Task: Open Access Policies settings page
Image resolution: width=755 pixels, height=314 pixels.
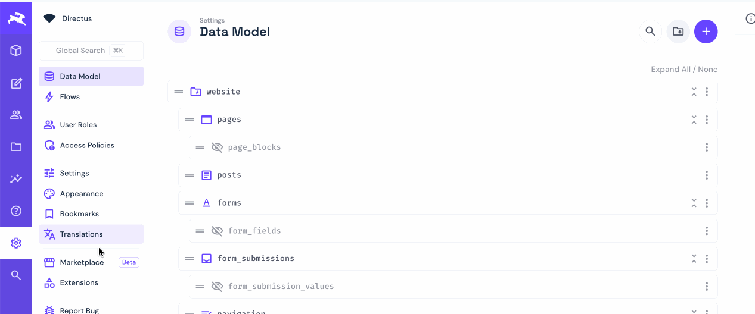Action: 87,145
